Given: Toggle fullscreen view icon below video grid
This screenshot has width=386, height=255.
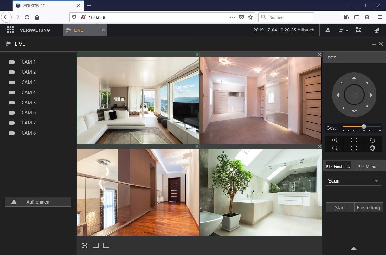Looking at the screenshot, I should tap(85, 245).
